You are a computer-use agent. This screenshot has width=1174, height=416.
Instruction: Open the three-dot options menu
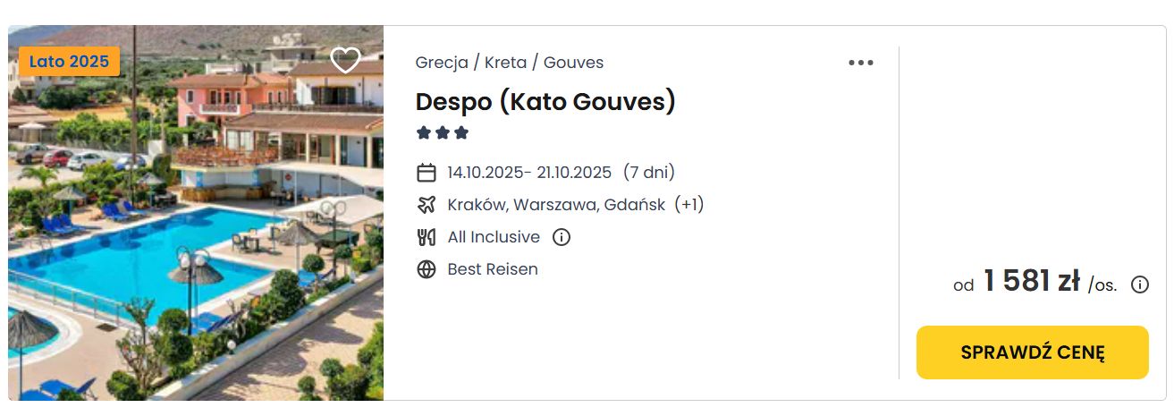point(860,63)
